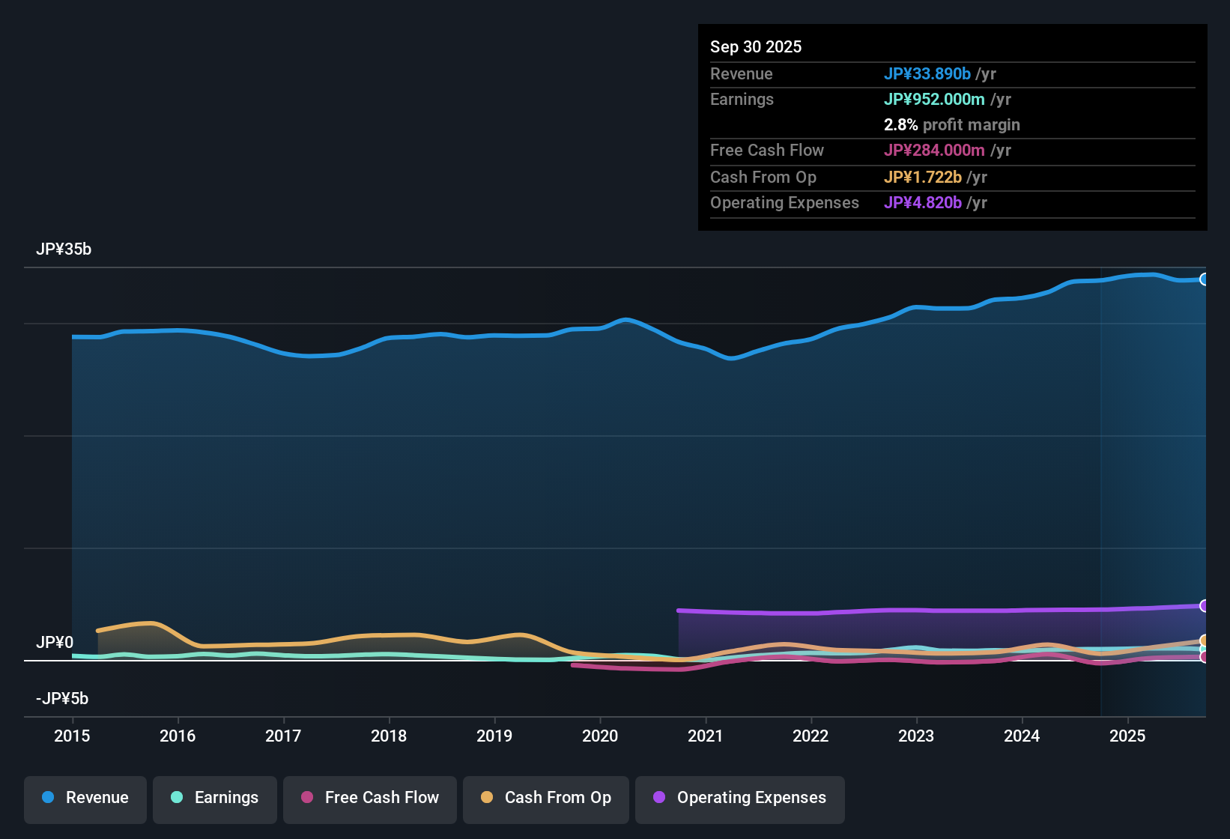Viewport: 1230px width, 839px height.
Task: Select the 2.8% profit margin row
Action: click(952, 125)
